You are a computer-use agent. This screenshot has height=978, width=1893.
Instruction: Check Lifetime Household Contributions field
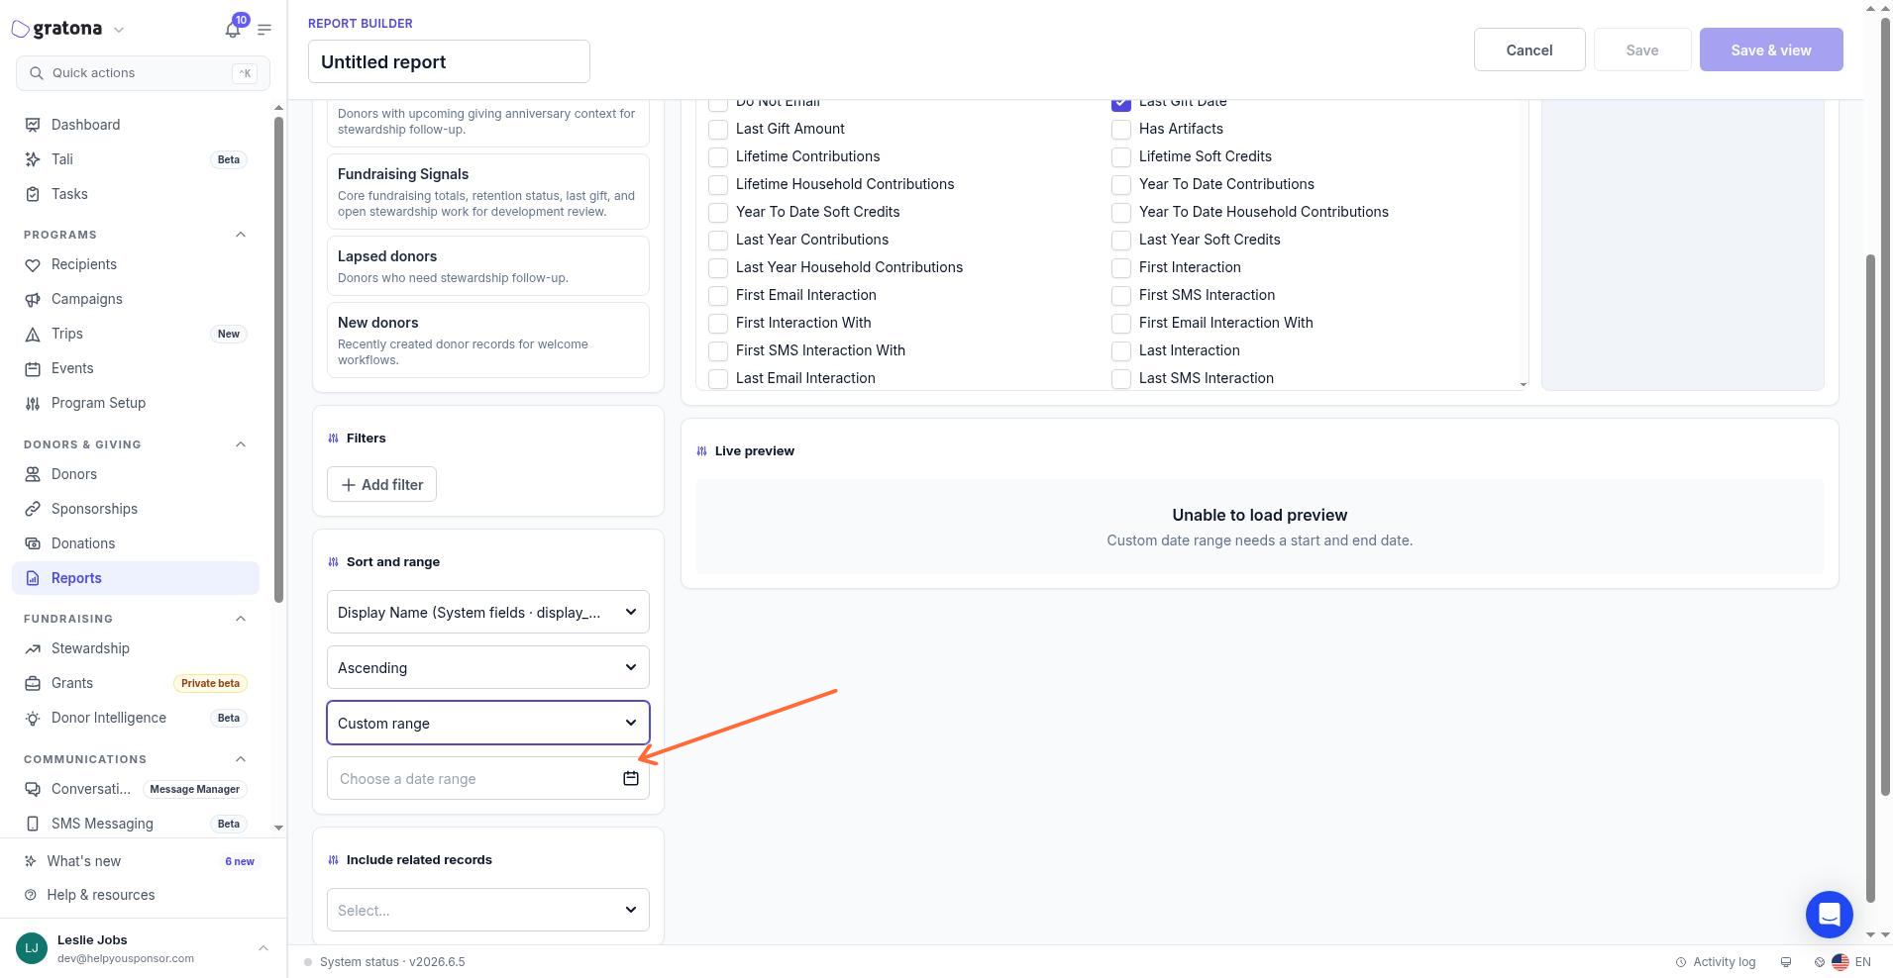click(x=718, y=184)
